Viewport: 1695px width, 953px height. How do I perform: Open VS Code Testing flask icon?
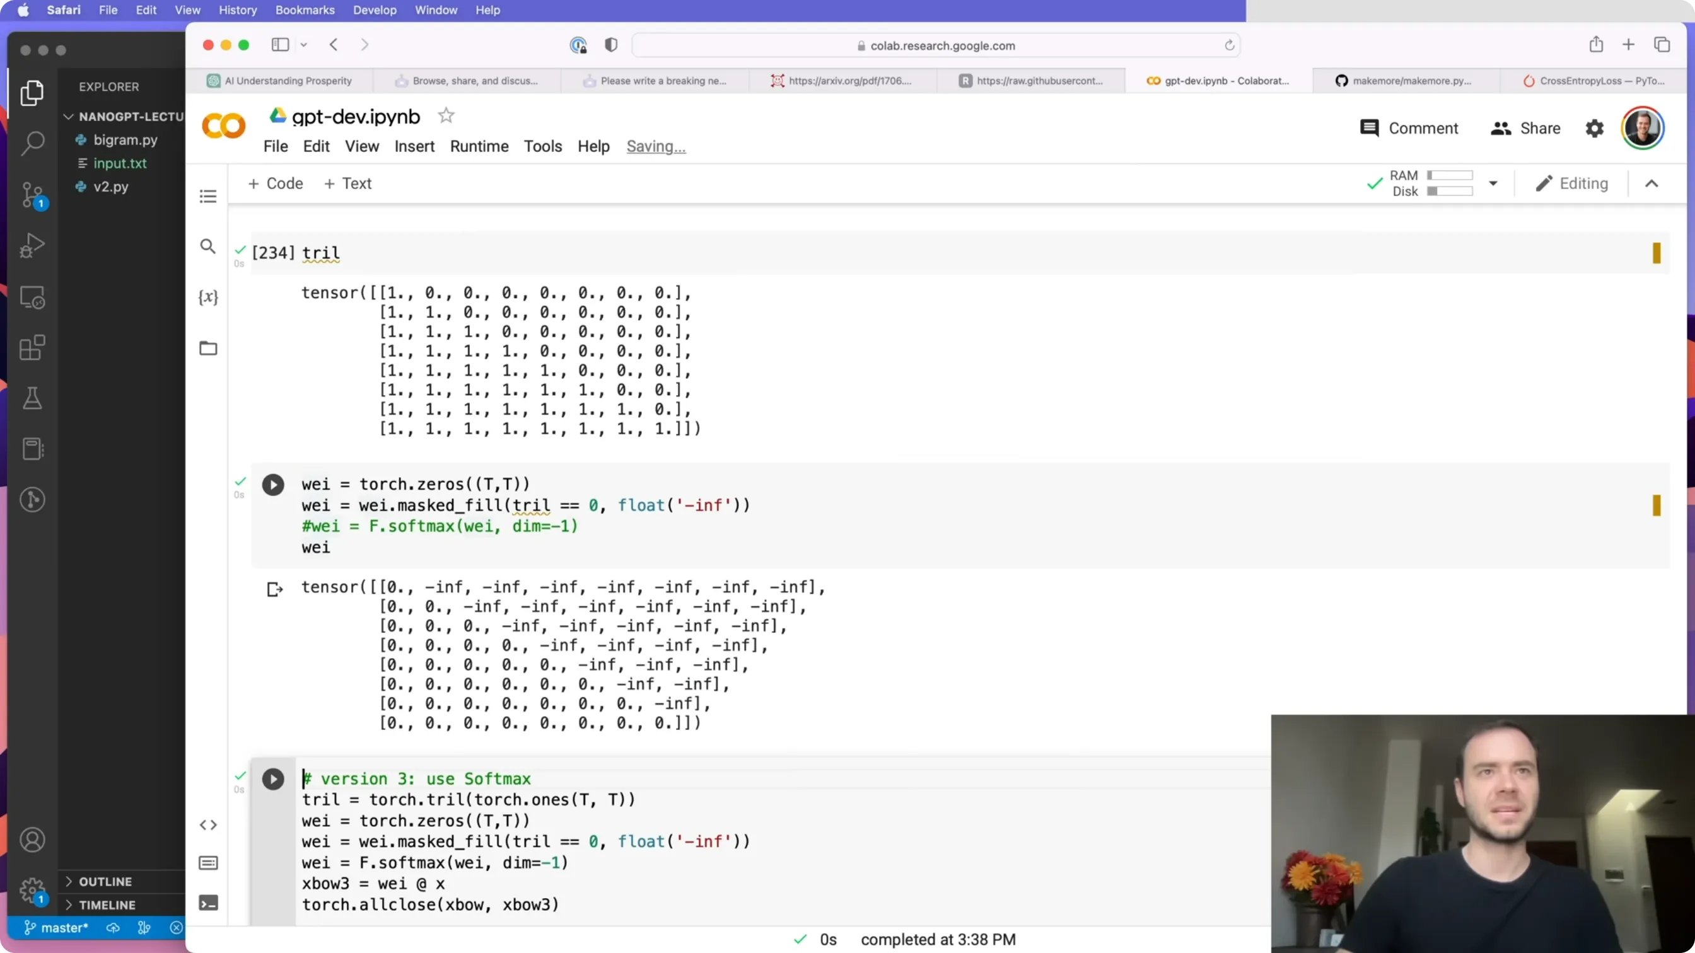coord(32,398)
